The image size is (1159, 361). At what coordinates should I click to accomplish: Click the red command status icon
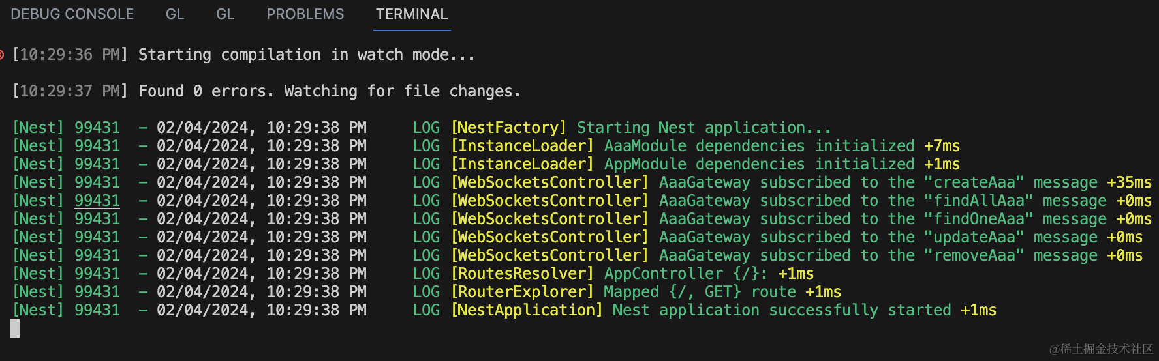pyautogui.click(x=2, y=55)
